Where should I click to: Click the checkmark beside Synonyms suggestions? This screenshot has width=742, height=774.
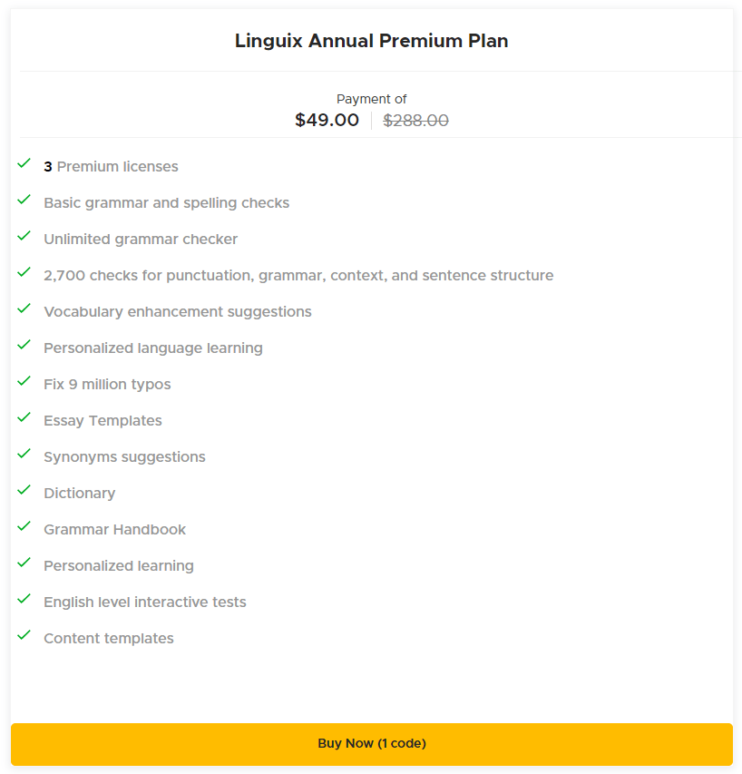coord(24,454)
